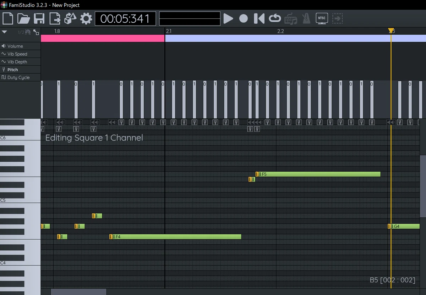426x295 pixels.
Task: Select the long F5 note
Action: (x=318, y=174)
